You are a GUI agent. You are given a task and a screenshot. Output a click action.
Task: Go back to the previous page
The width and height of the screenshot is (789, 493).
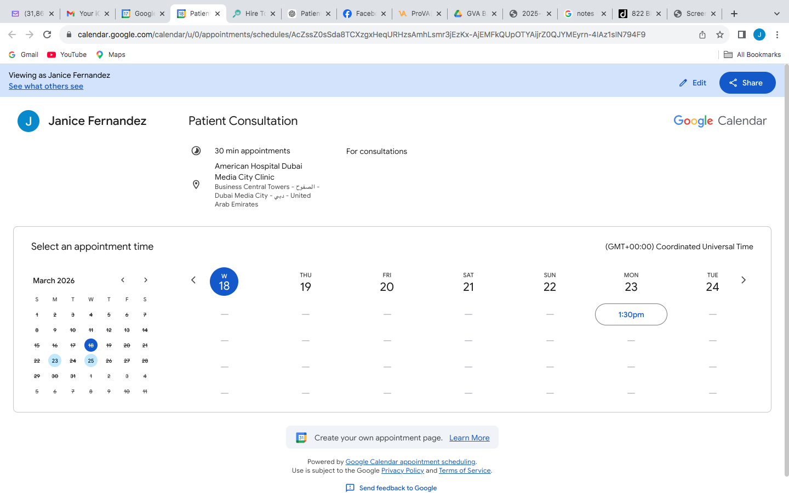coord(12,35)
